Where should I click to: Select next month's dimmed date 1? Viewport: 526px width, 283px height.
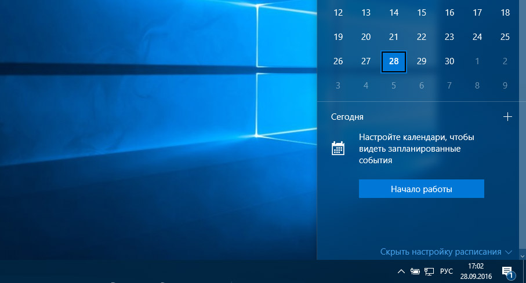pos(477,61)
